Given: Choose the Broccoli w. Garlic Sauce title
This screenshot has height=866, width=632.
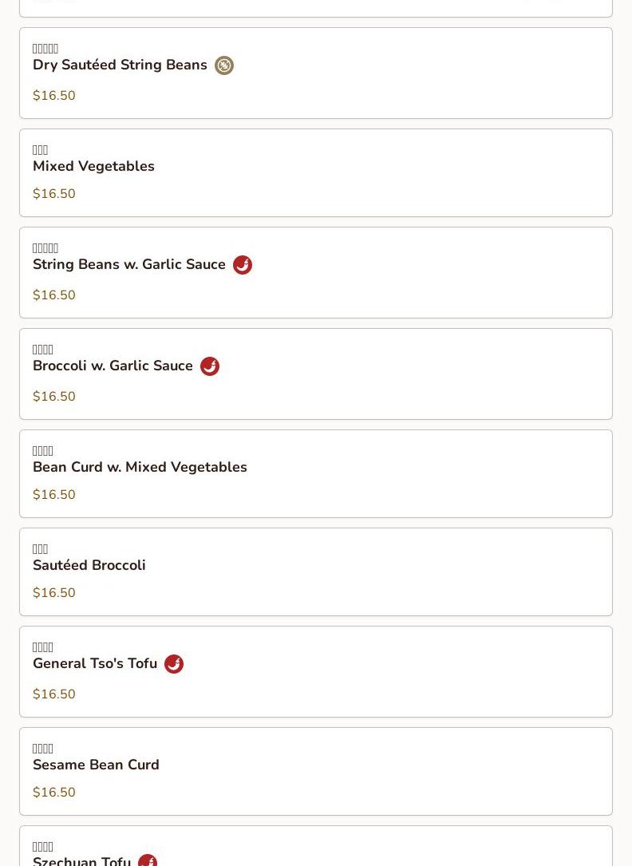Looking at the screenshot, I should click(113, 366).
